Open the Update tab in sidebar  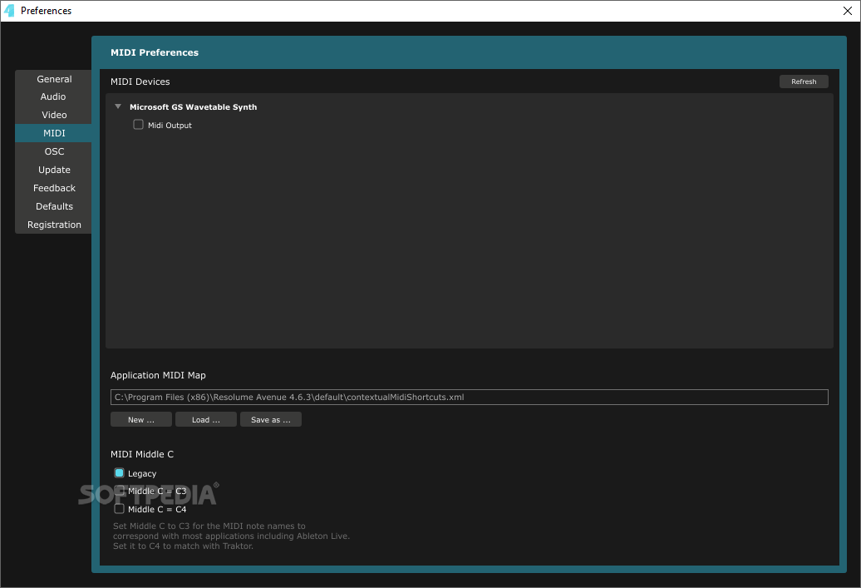54,170
